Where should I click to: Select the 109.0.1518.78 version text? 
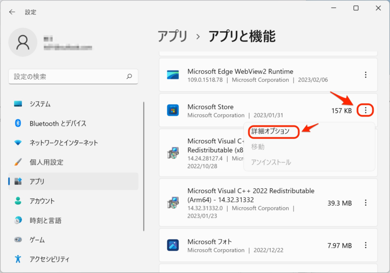tap(205, 80)
